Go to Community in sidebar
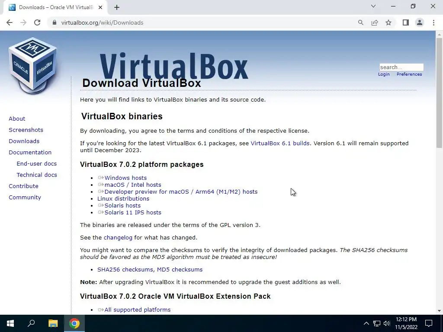 click(25, 198)
